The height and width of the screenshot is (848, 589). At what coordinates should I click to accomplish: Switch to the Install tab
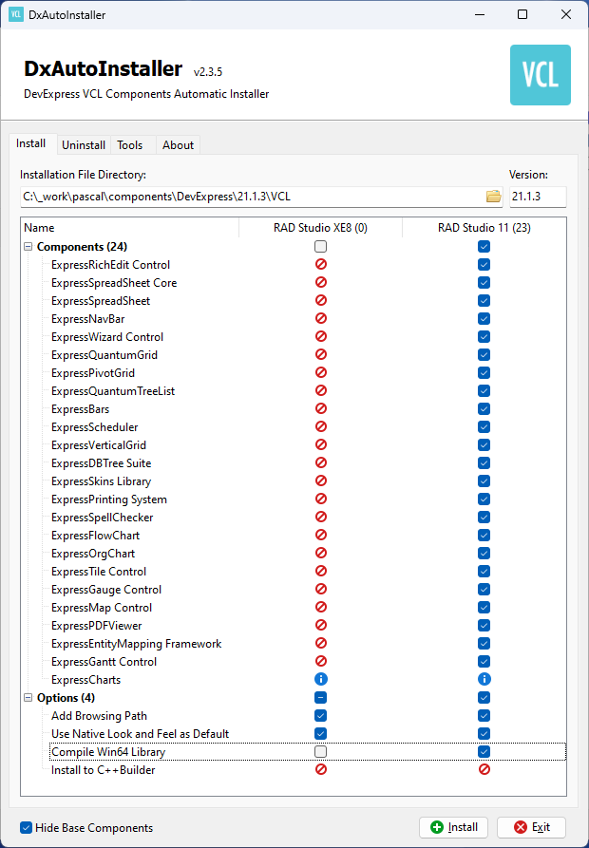pyautogui.click(x=30, y=143)
